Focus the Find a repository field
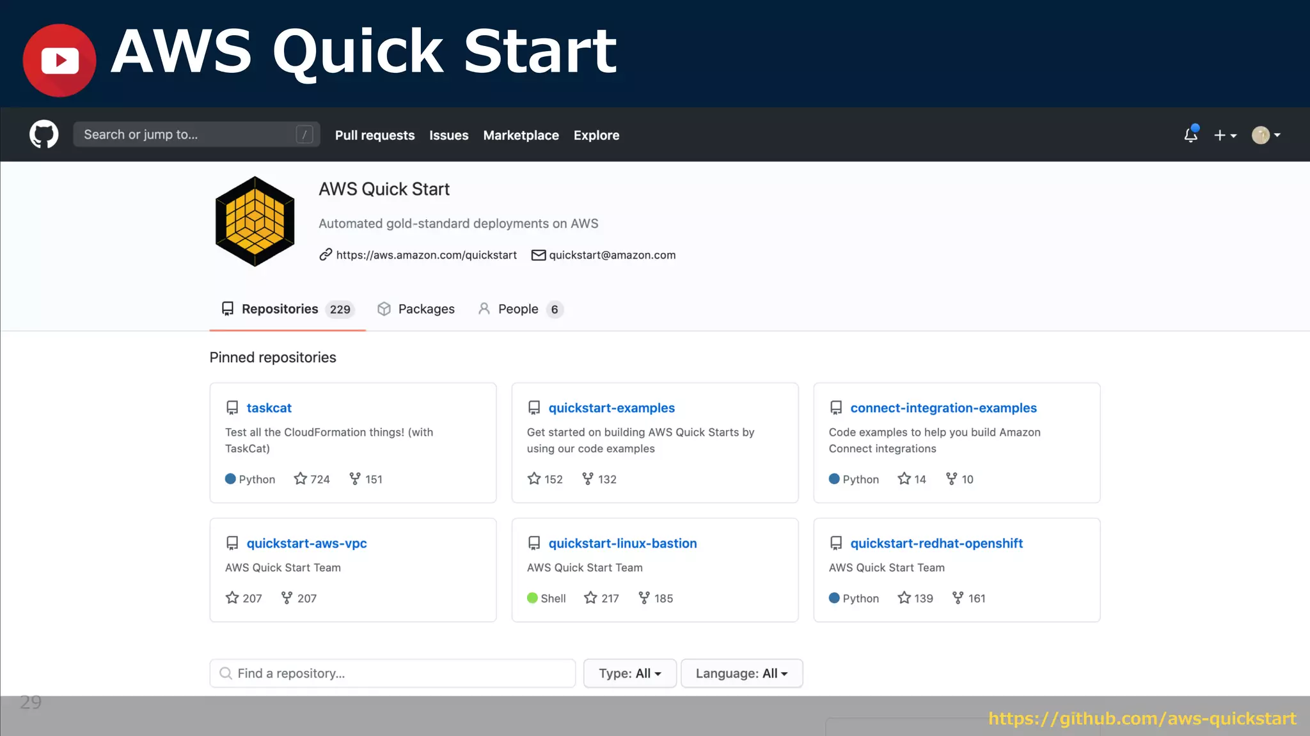The image size is (1310, 736). [393, 673]
